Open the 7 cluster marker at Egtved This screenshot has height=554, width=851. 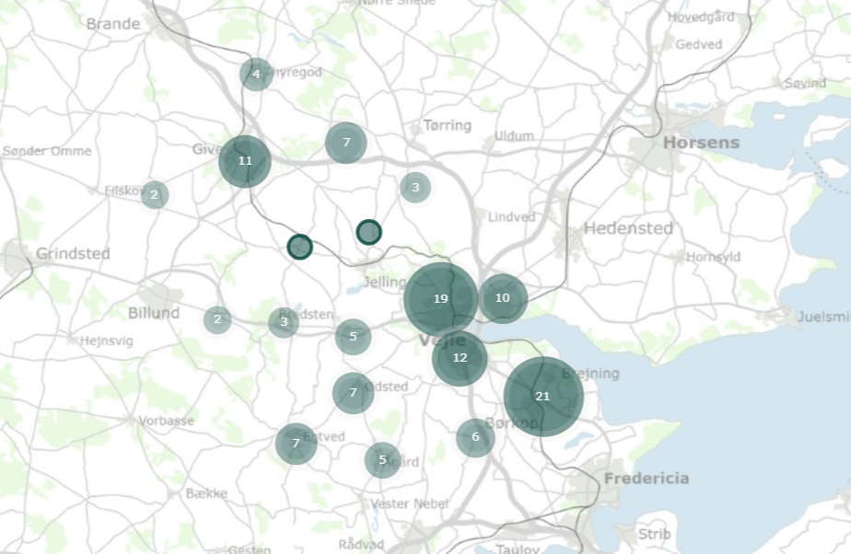tap(296, 444)
